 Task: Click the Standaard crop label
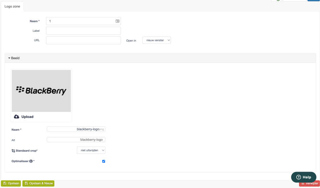click(27, 151)
